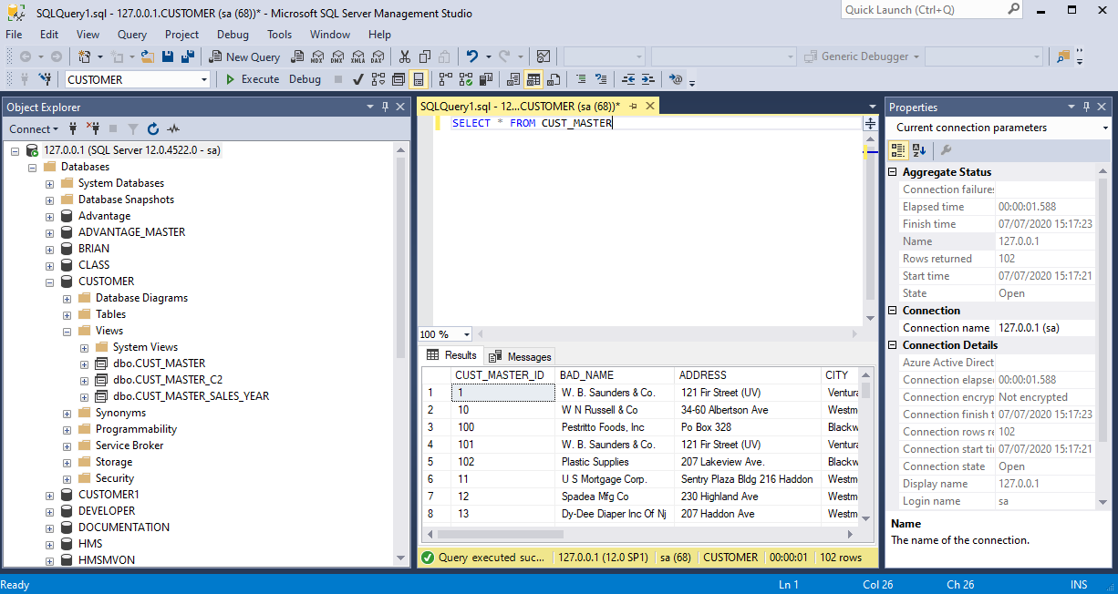
Task: Click the Copy icon in the toolbar
Action: [x=424, y=56]
